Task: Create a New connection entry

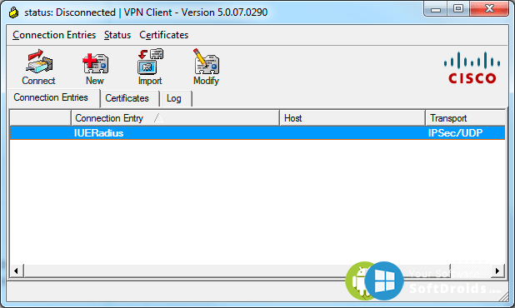Action: [95, 68]
